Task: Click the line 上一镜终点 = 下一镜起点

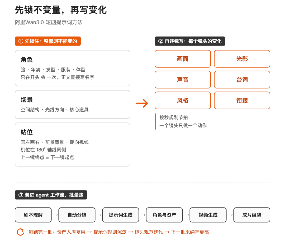Action: [47, 157]
